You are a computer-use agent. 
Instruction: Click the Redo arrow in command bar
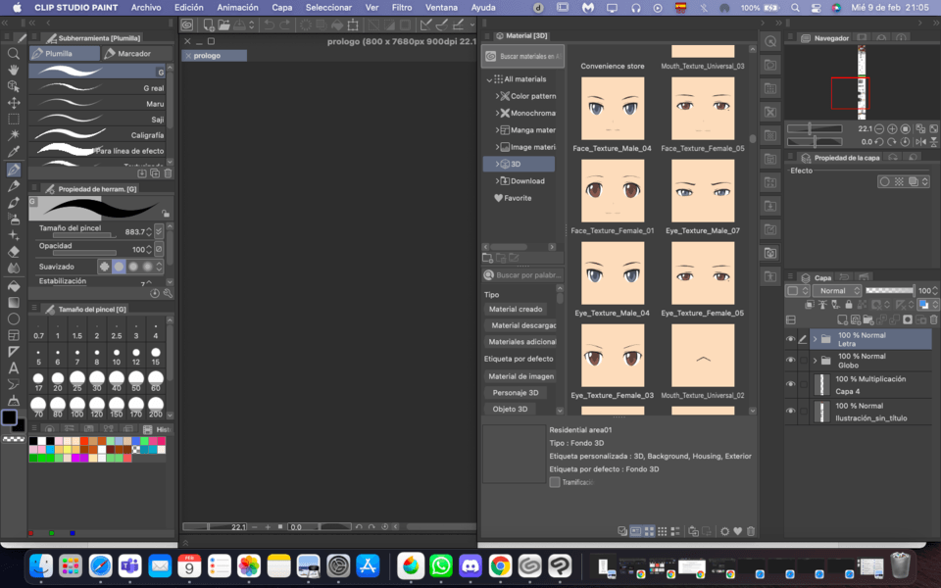point(284,24)
